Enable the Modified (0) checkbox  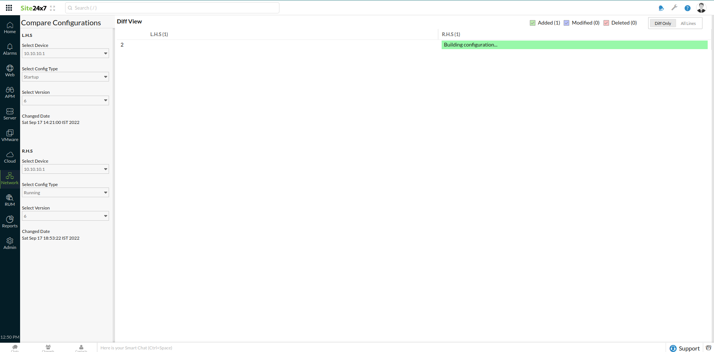tap(567, 23)
